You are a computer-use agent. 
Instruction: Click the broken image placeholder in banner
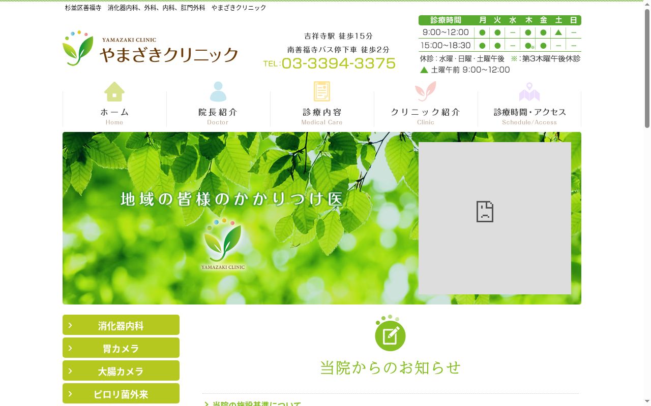click(495, 218)
